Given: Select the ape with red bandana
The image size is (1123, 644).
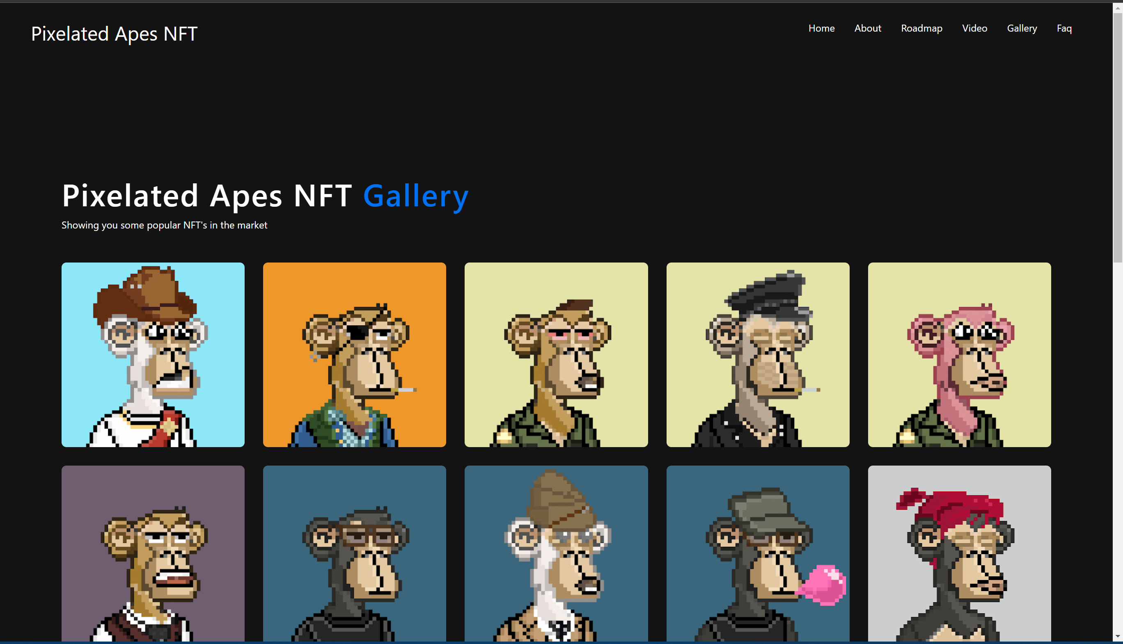Looking at the screenshot, I should coord(959,553).
